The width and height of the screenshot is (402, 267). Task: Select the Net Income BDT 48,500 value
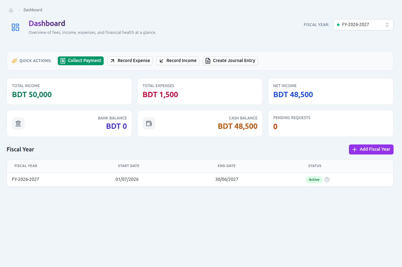click(x=293, y=95)
